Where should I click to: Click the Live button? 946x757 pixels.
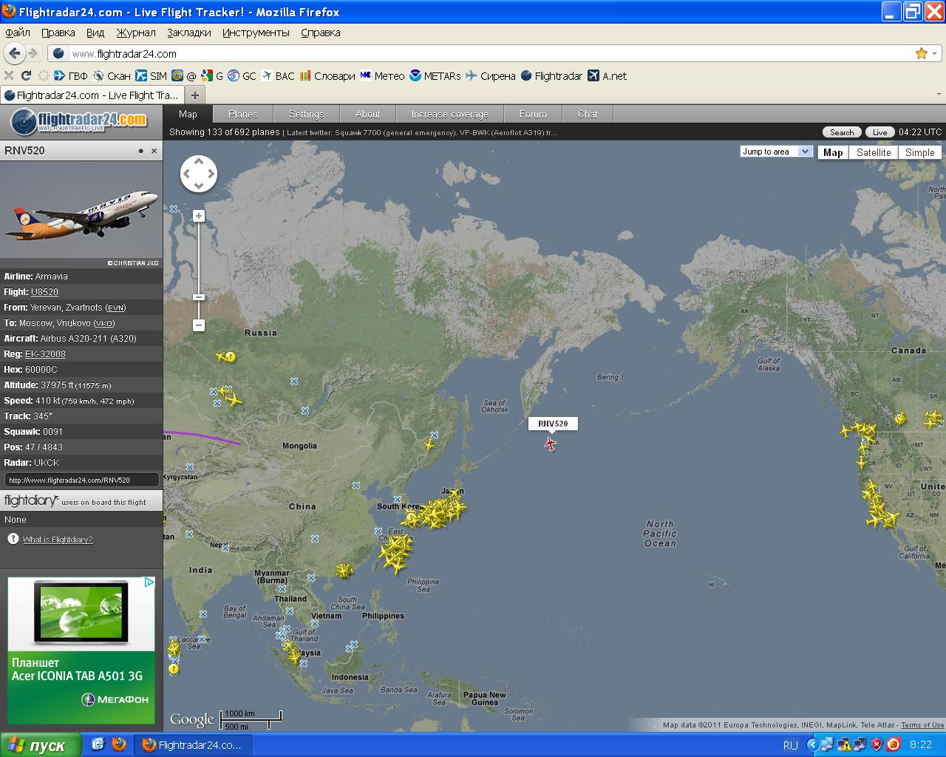click(879, 132)
